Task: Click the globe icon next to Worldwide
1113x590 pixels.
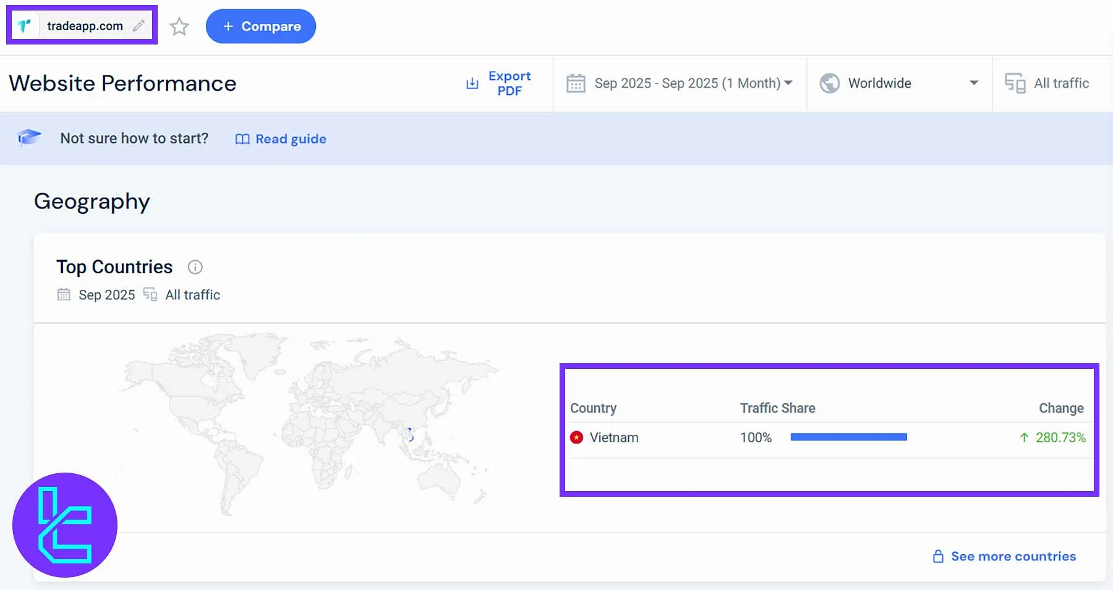Action: coord(830,83)
